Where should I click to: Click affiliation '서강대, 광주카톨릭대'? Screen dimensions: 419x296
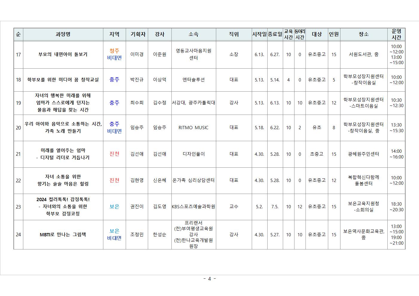point(194,103)
